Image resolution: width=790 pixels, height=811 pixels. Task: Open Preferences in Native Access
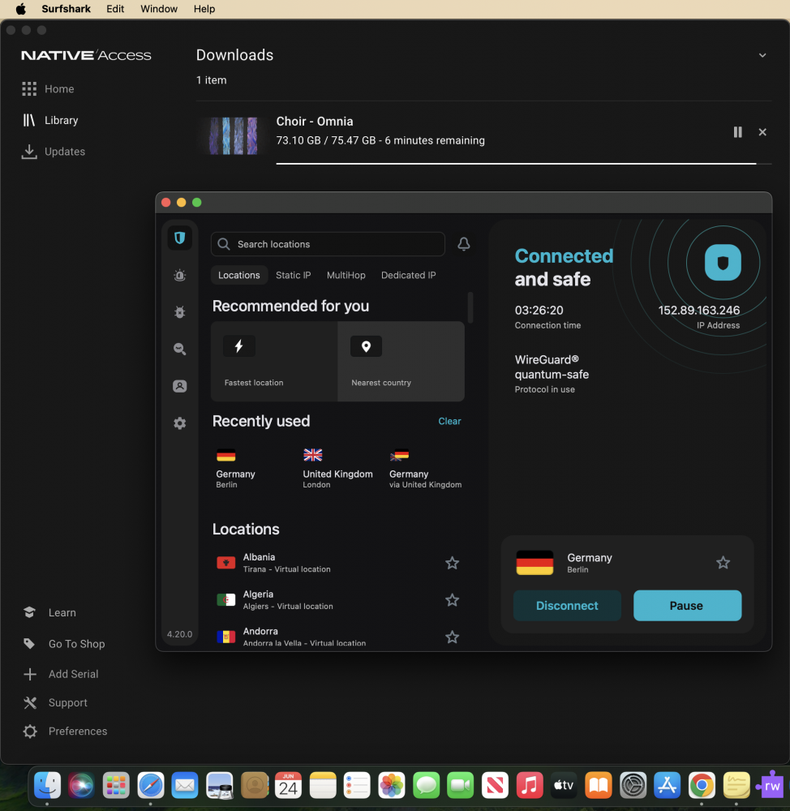[x=65, y=732]
